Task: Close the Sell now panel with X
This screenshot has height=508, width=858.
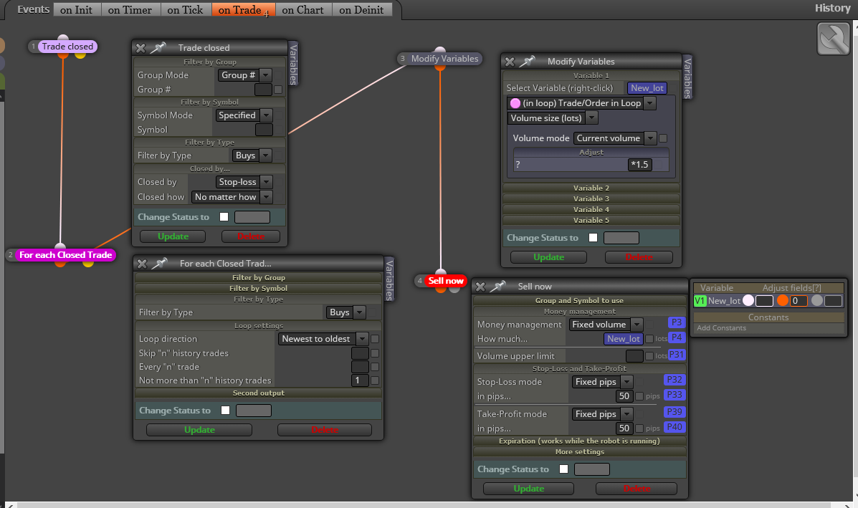Action: (480, 287)
